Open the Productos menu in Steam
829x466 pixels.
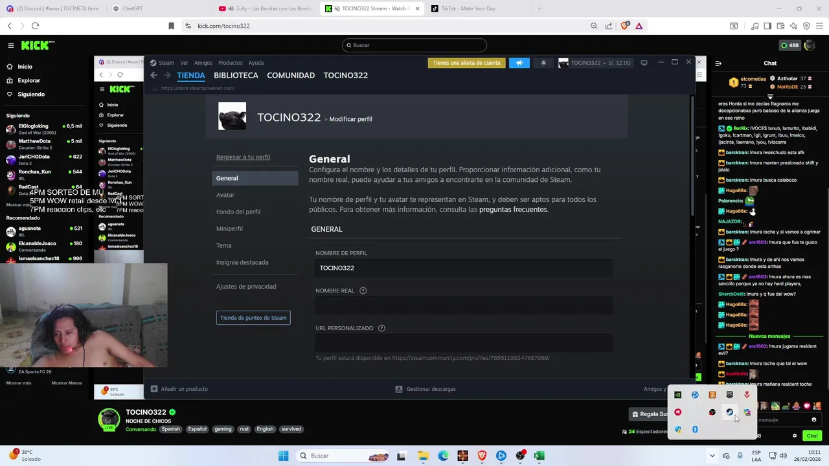[x=230, y=63]
